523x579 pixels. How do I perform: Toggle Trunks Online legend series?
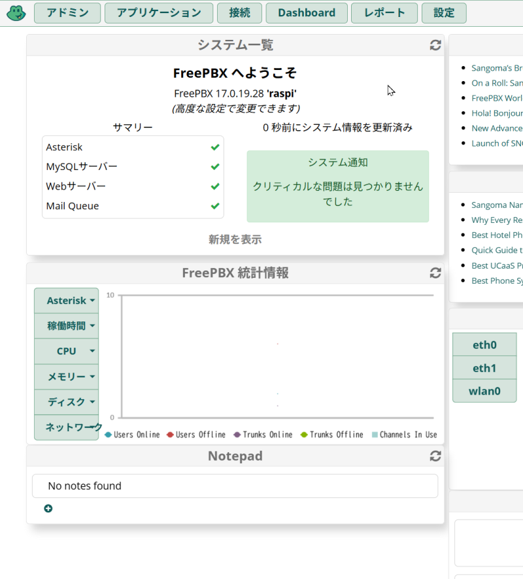(263, 435)
